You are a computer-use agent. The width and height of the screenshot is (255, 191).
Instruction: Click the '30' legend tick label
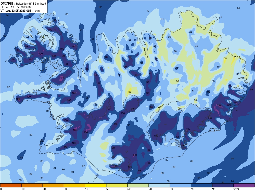pos(65,189)
